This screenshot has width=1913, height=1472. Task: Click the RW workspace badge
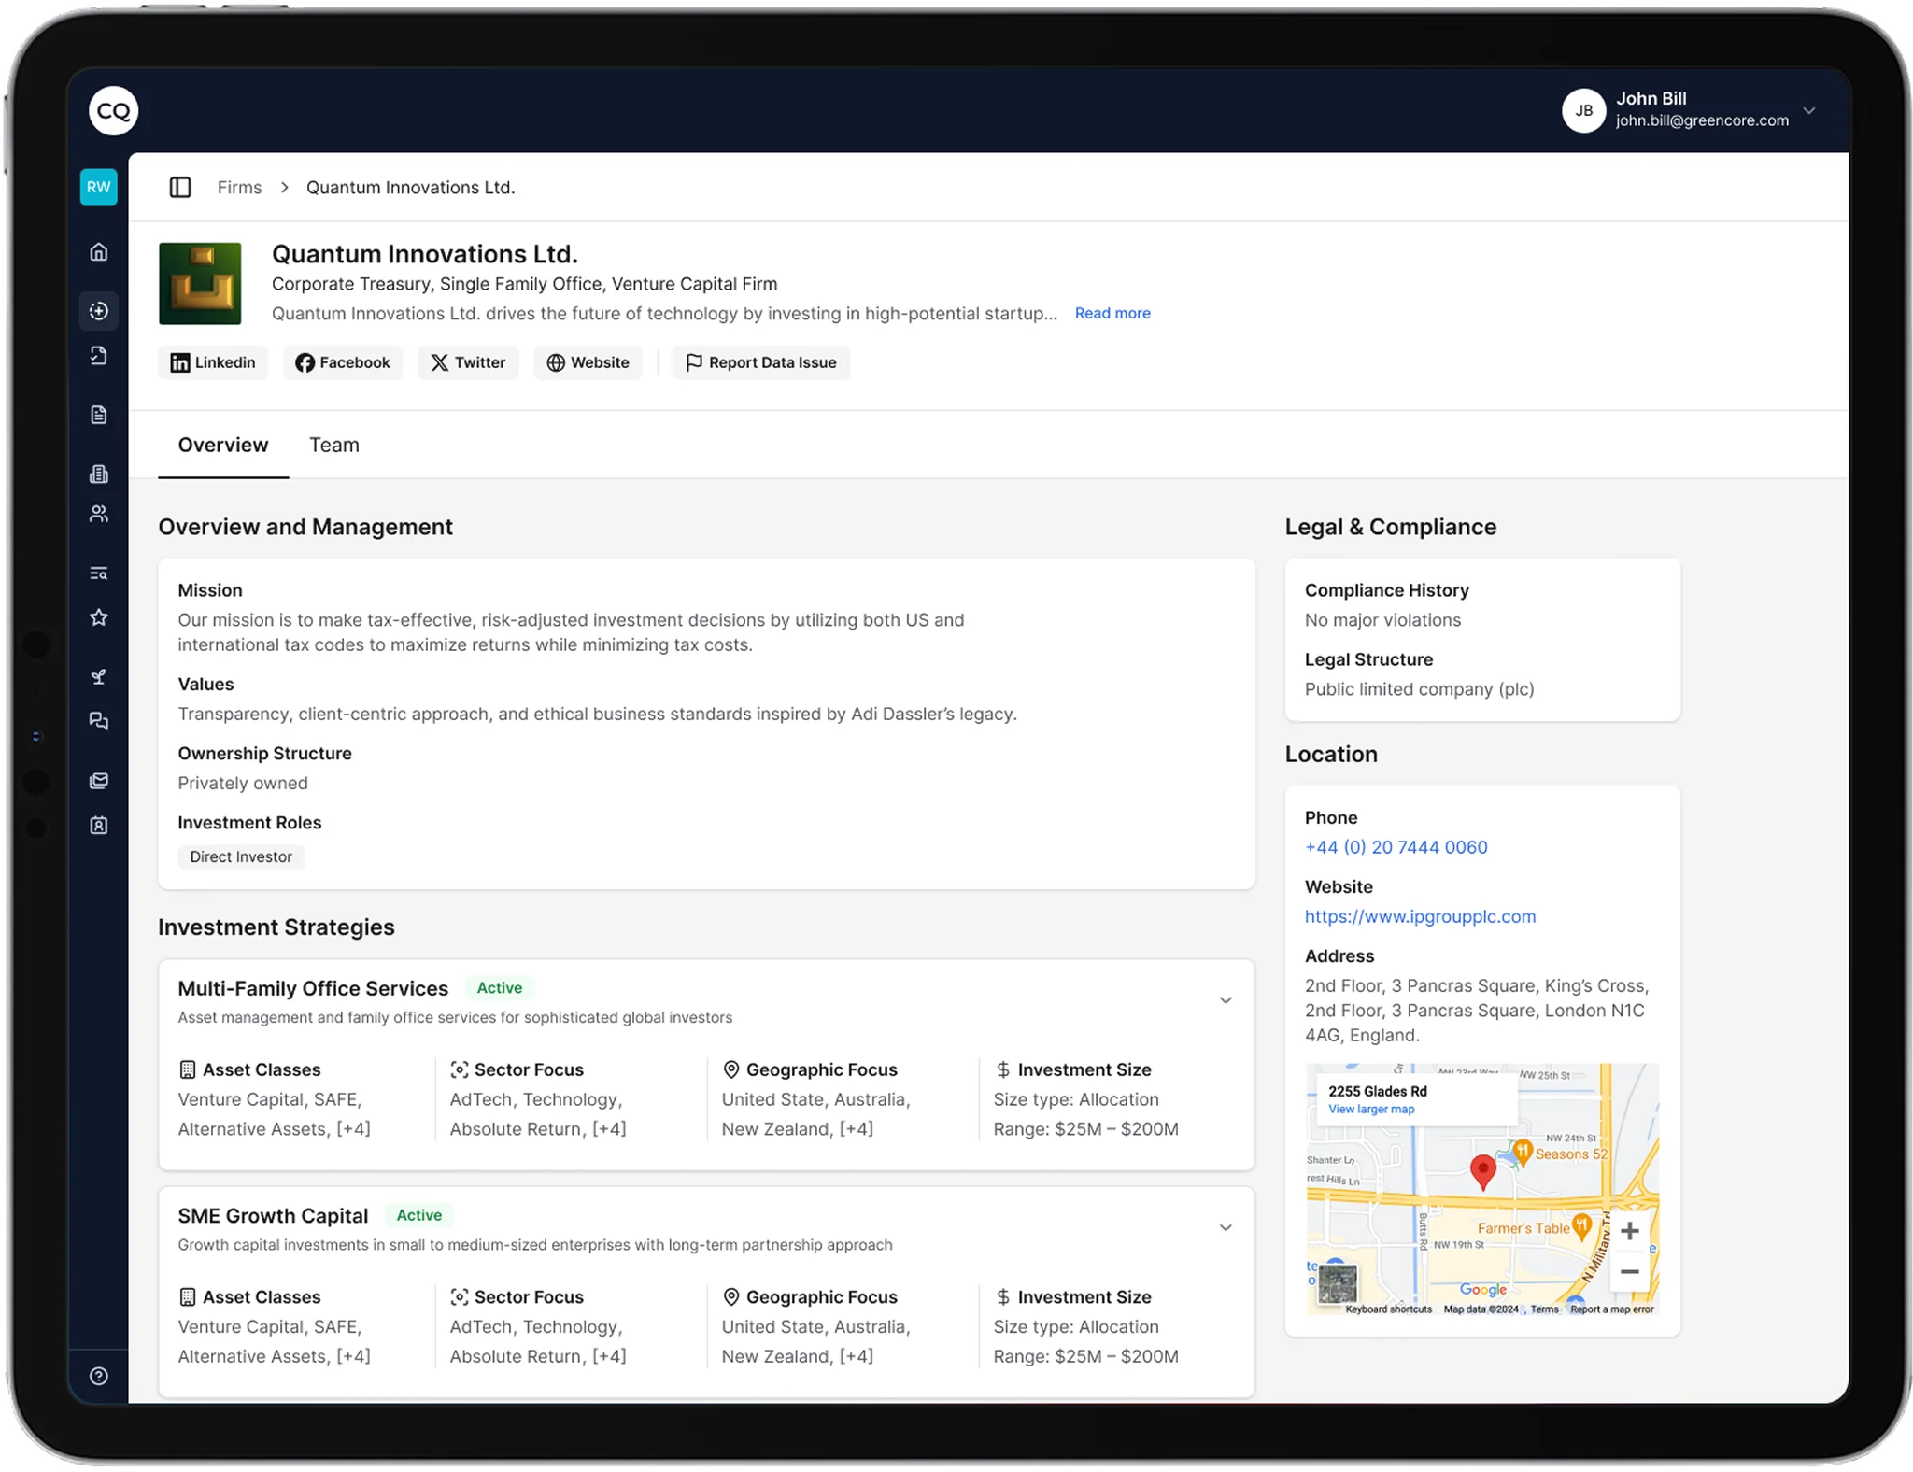coord(99,187)
